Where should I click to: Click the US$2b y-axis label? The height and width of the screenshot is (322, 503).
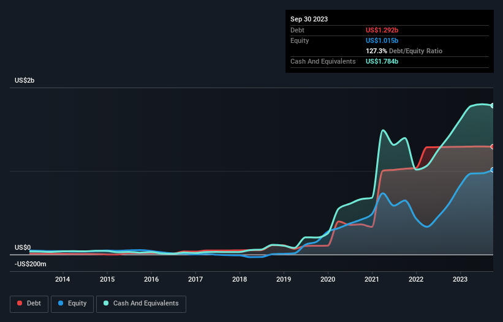pyautogui.click(x=25, y=80)
